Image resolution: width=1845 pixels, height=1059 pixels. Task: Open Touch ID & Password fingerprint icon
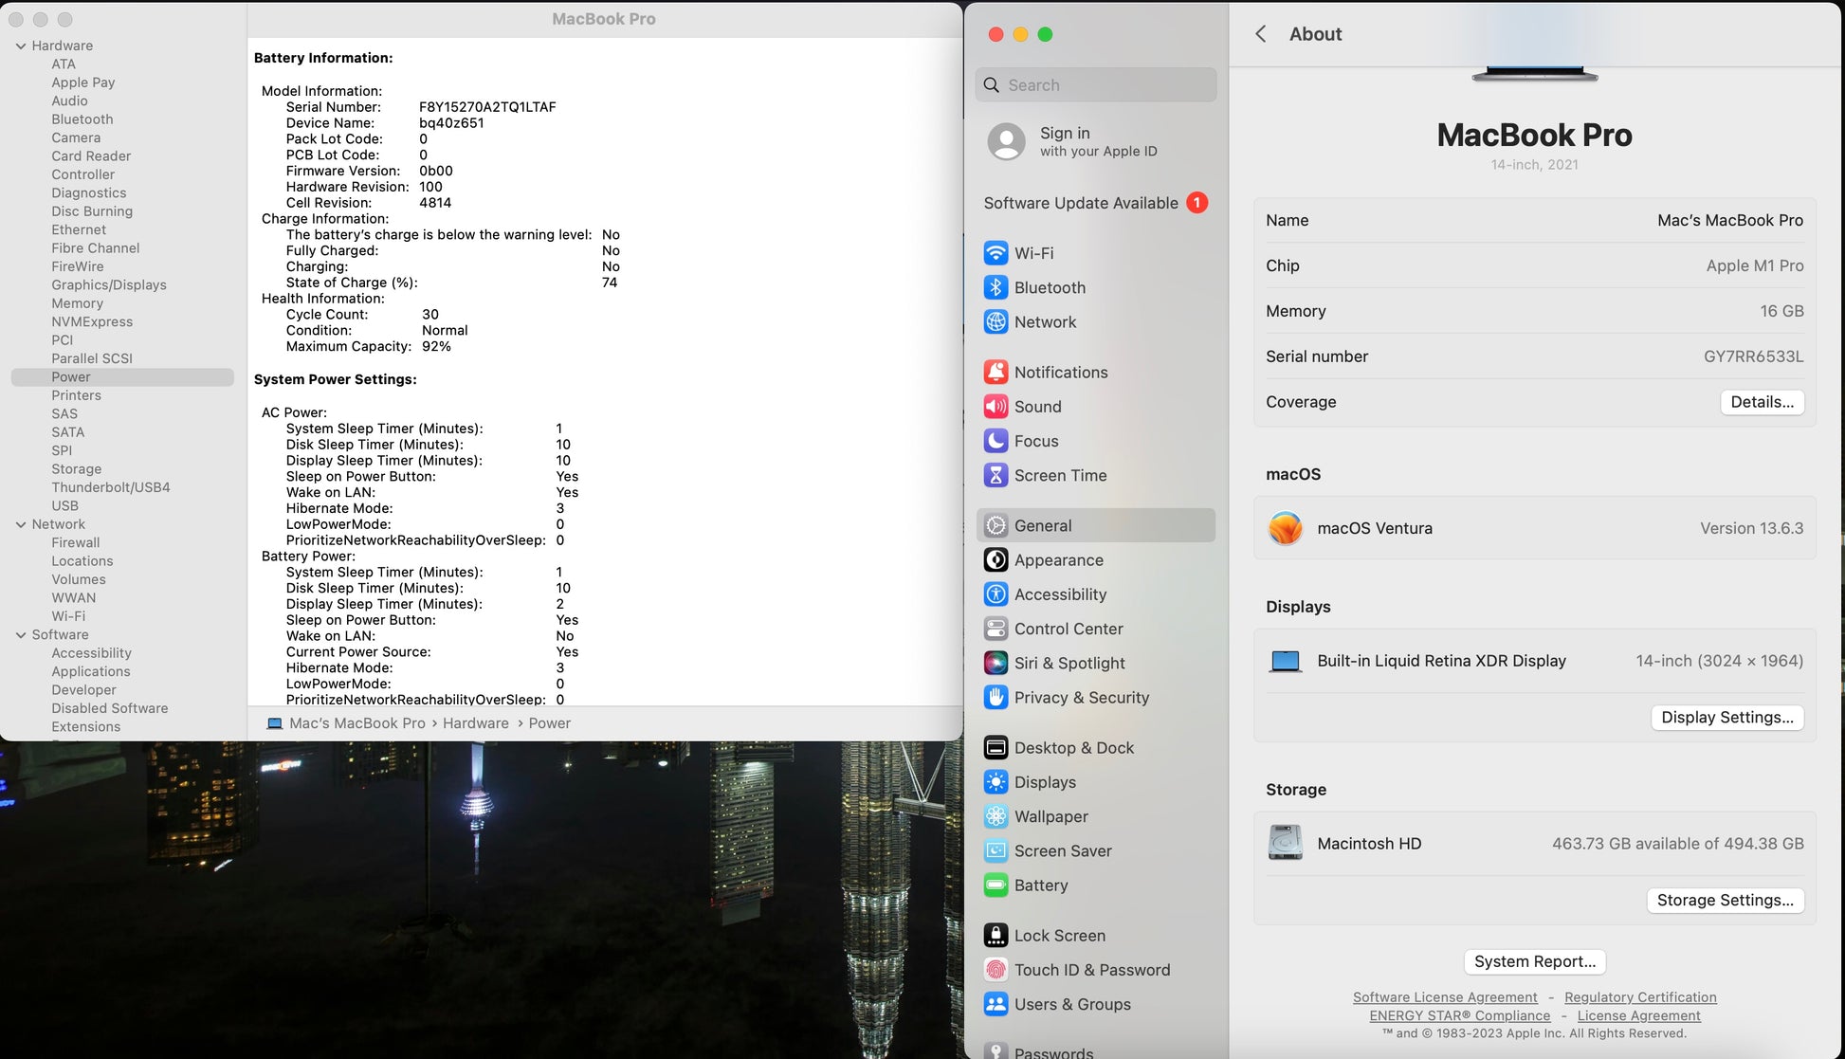[x=996, y=970]
